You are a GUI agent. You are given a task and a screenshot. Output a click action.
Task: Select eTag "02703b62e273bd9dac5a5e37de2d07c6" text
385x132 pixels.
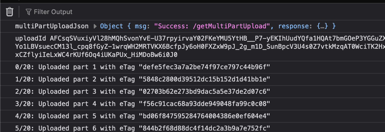coord(205,92)
